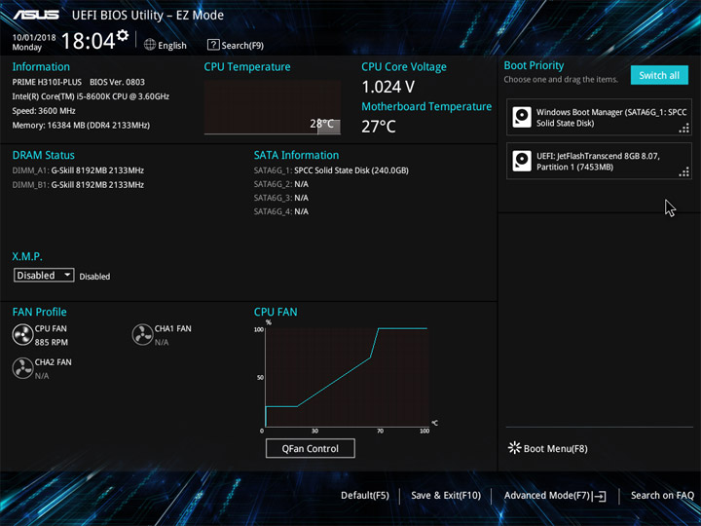Select UEFI JetFlashTranscend 8GB boot entry
This screenshot has width=701, height=526.
point(599,161)
